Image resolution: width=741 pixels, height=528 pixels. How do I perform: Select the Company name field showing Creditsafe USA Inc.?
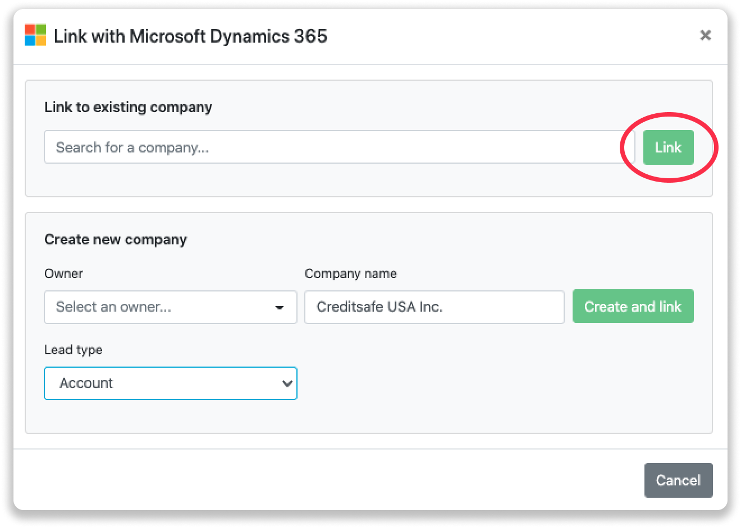434,307
